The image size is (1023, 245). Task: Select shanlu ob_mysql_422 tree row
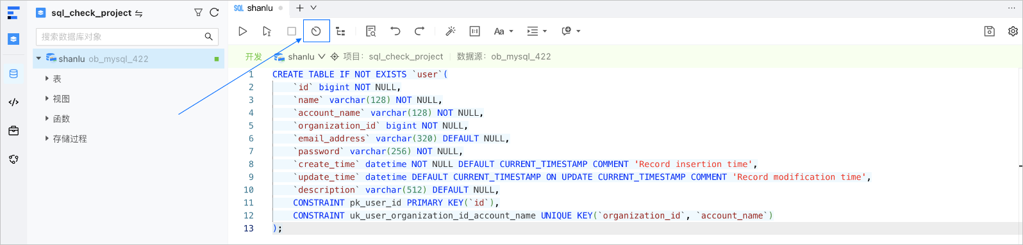pyautogui.click(x=129, y=58)
